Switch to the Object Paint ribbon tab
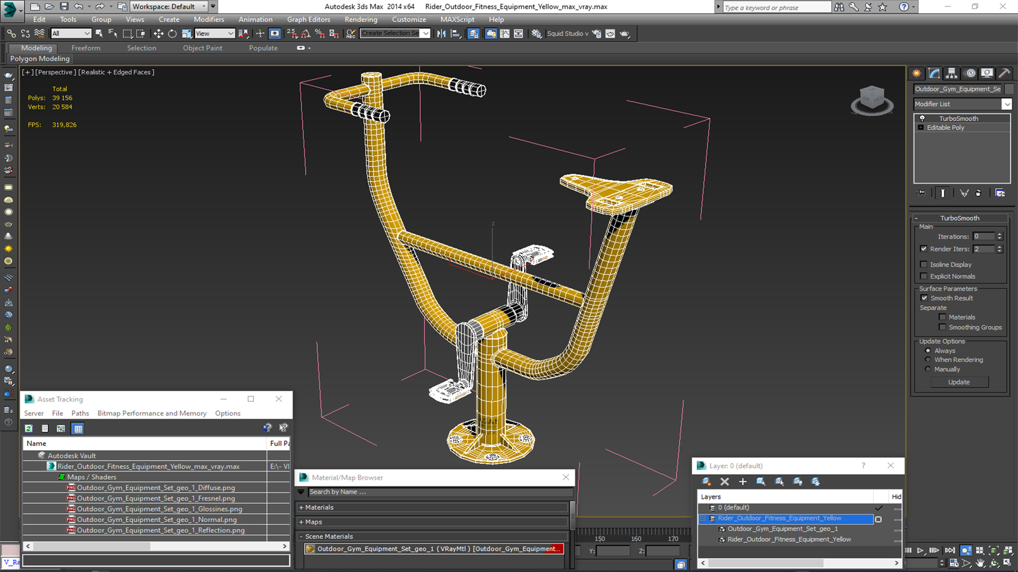The image size is (1018, 572). [203, 48]
